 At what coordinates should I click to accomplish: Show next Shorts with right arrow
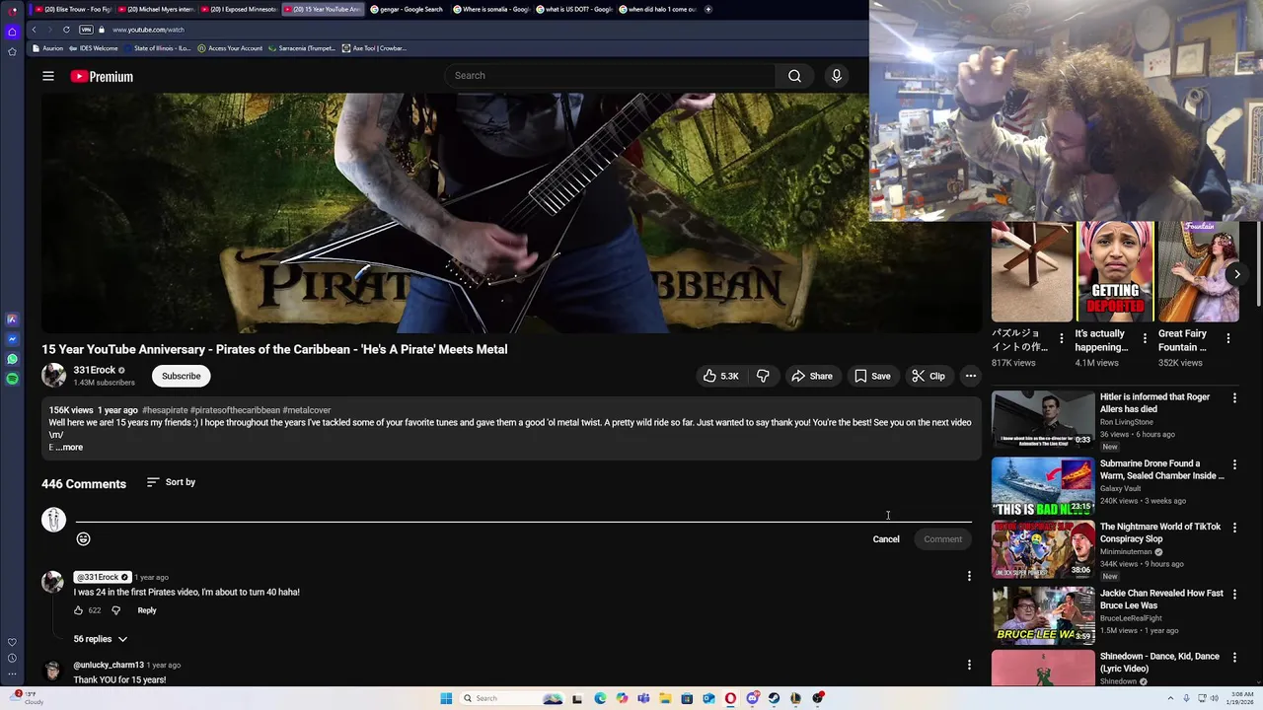point(1236,274)
